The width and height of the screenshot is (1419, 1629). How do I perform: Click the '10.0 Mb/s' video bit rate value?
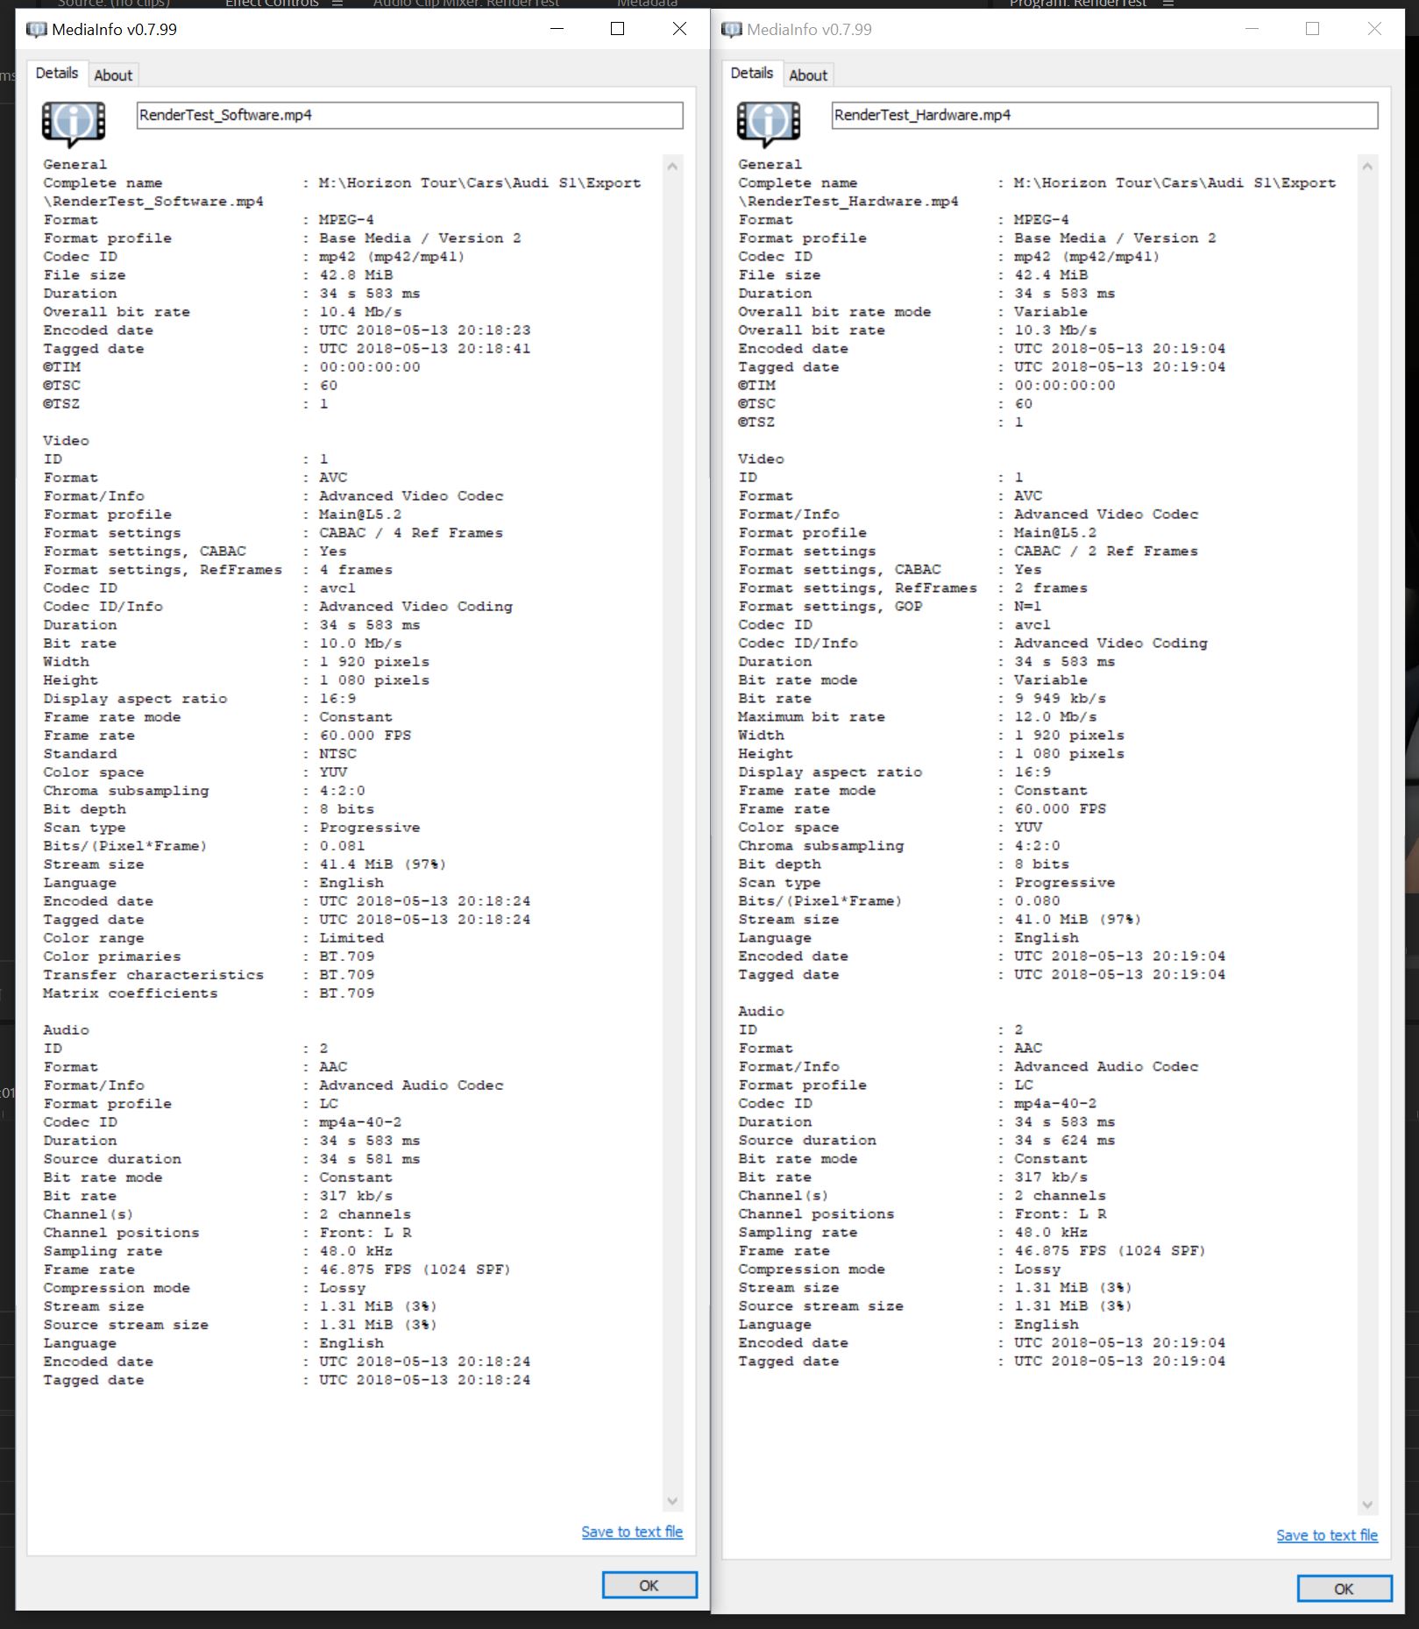pyautogui.click(x=360, y=644)
